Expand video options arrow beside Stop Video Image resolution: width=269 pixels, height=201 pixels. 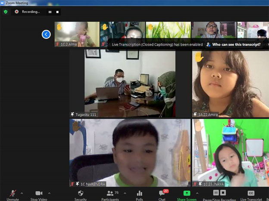49,193
